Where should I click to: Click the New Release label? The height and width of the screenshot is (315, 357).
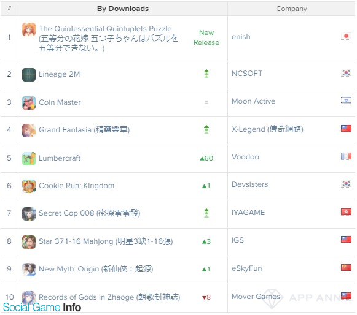[x=206, y=37]
